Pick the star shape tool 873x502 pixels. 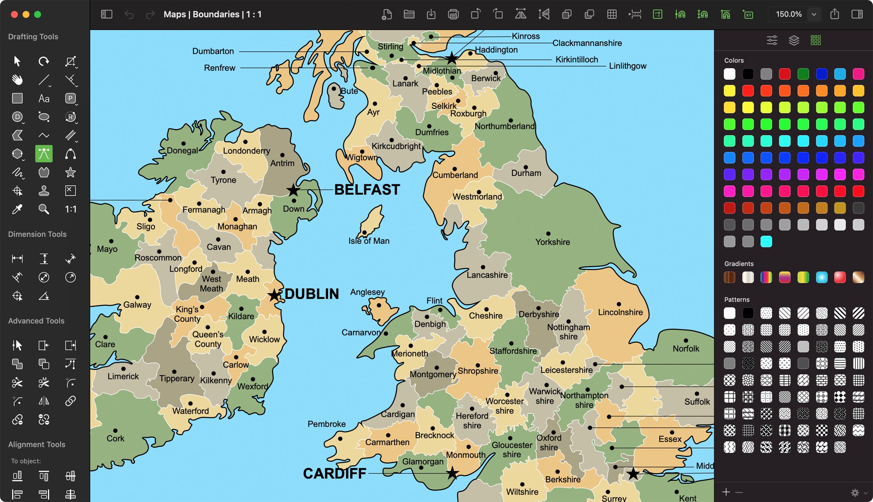click(x=70, y=172)
